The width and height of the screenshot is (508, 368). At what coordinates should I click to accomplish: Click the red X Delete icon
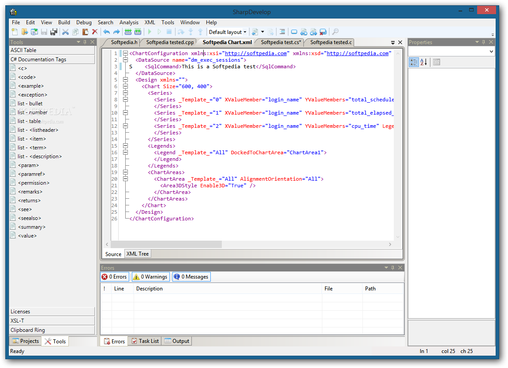[x=95, y=32]
